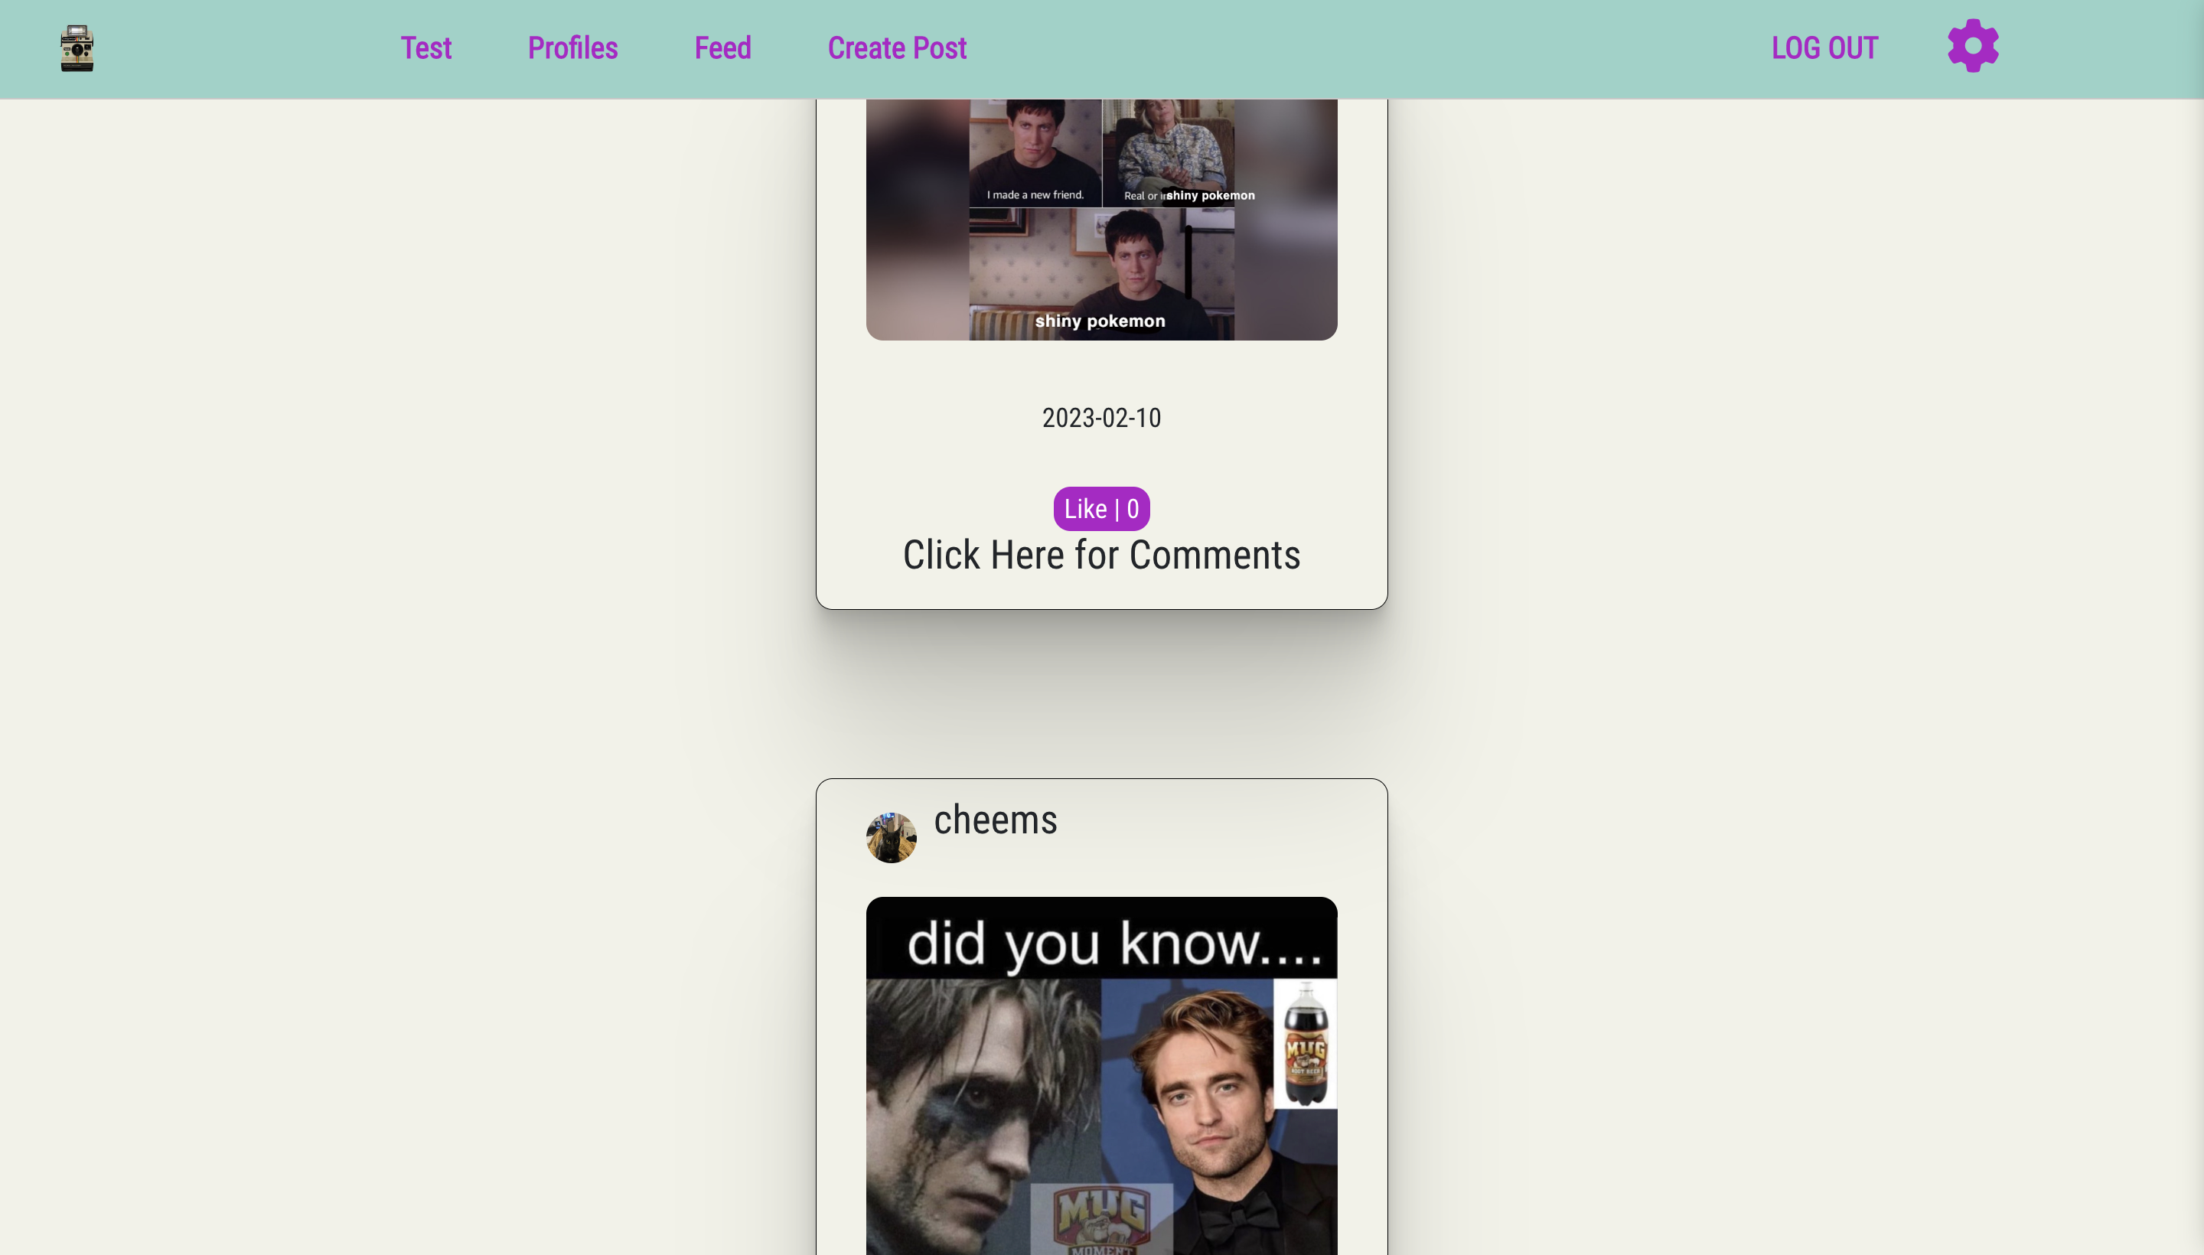Open settings via the purple gear icon

[x=1972, y=47]
